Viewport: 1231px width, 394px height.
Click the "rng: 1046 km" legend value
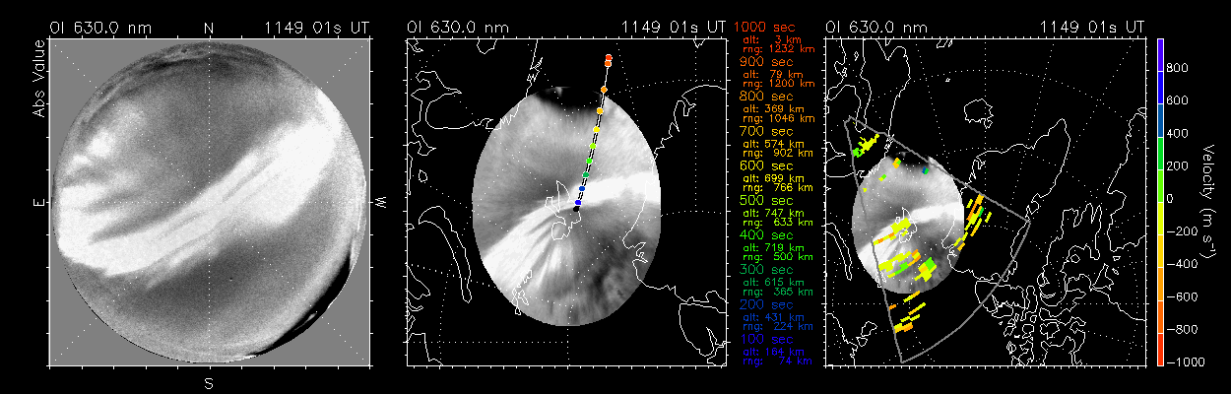pyautogui.click(x=781, y=117)
